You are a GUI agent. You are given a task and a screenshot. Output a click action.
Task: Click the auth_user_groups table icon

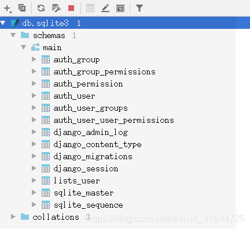(x=46, y=108)
